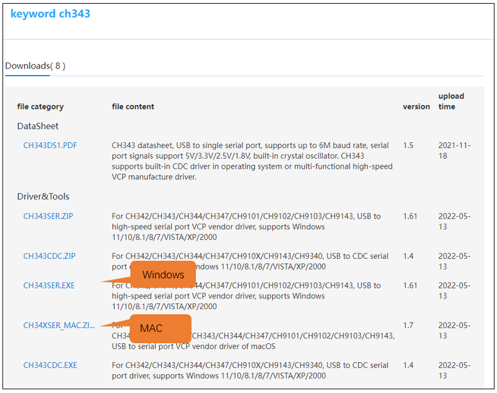This screenshot has height=393, width=497.
Task: Download CH343SER.ZIP driver file
Action: pyautogui.click(x=48, y=216)
